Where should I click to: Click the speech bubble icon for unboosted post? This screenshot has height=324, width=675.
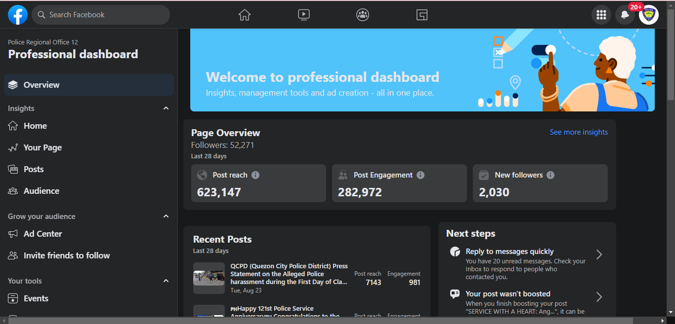455,294
